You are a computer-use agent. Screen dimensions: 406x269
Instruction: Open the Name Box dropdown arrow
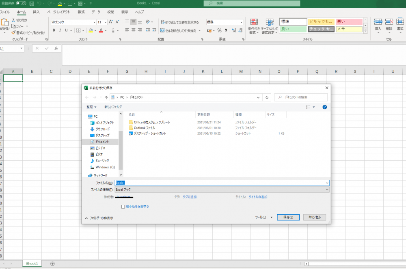tap(22, 48)
